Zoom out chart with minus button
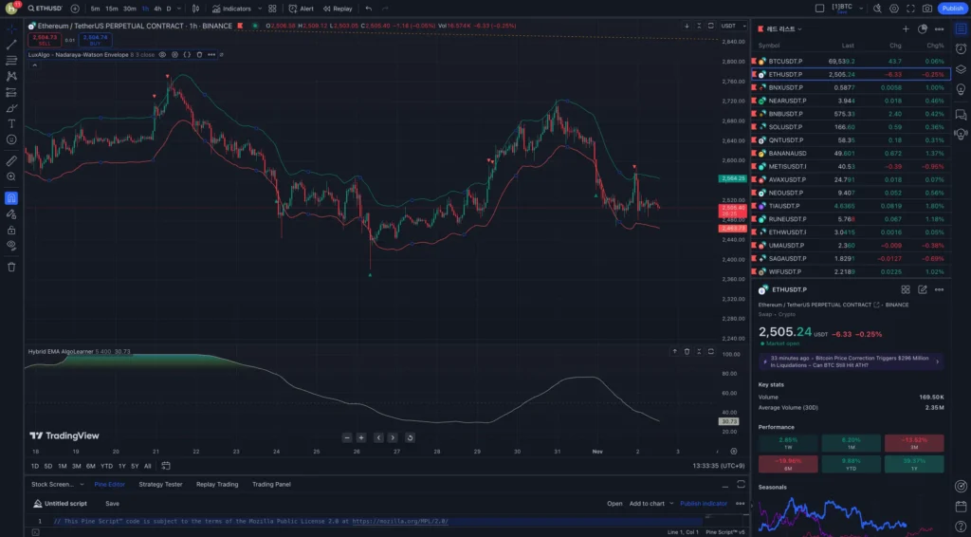This screenshot has height=537, width=971. pos(347,437)
